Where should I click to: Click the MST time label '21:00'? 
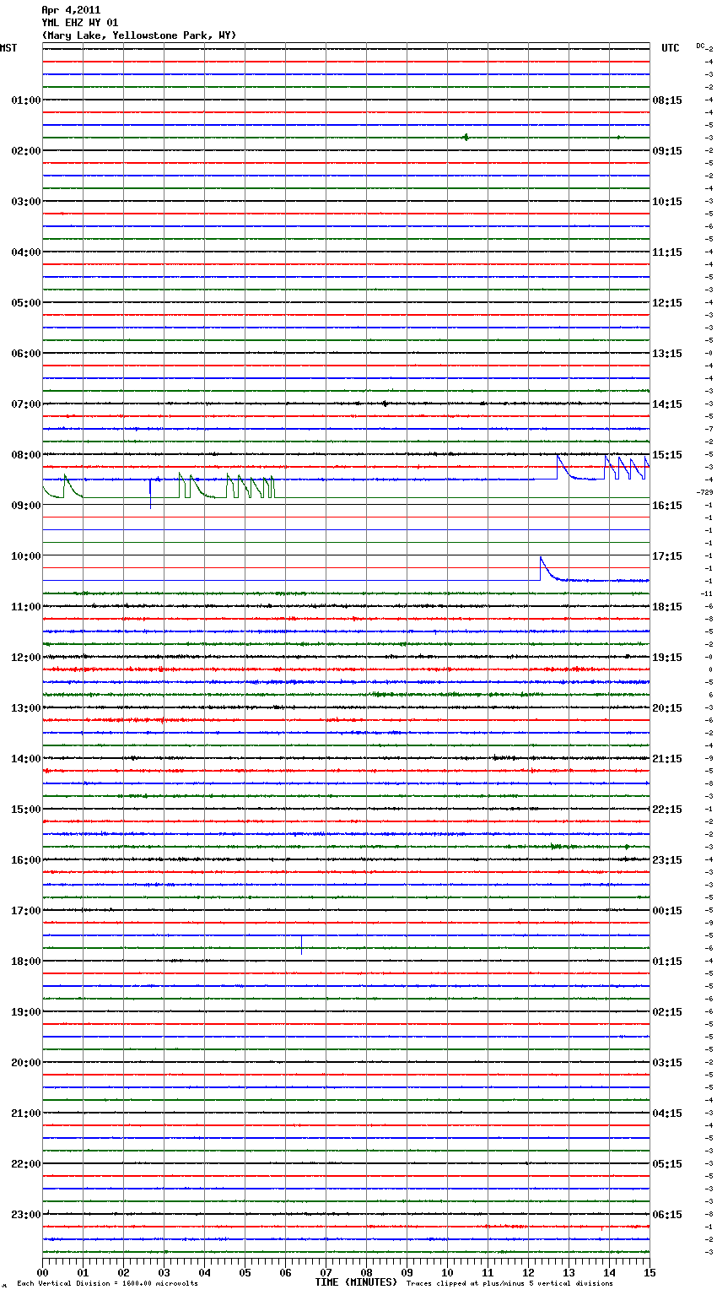click(x=25, y=1113)
